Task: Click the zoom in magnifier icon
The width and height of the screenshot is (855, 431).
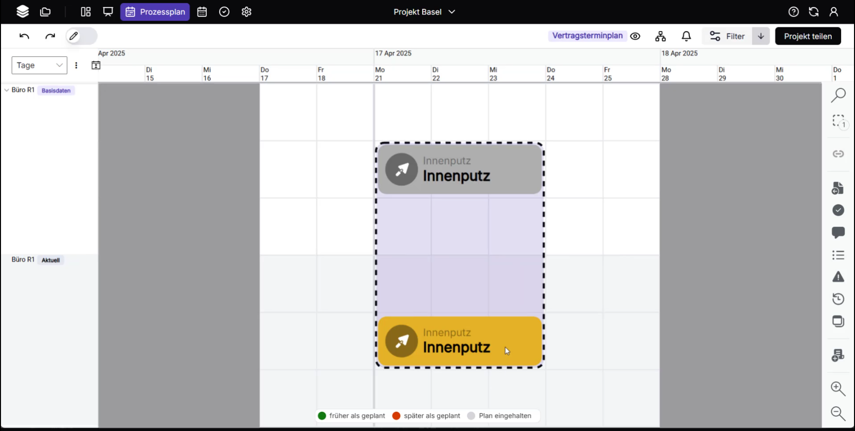Action: pyautogui.click(x=838, y=389)
